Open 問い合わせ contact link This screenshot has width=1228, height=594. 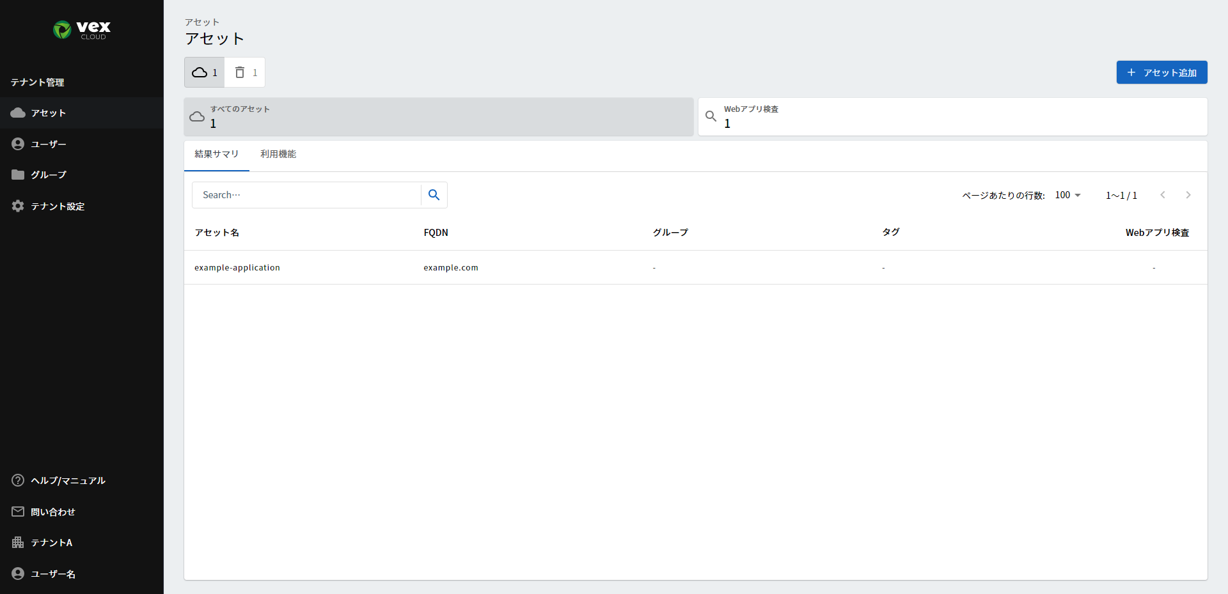pos(82,512)
